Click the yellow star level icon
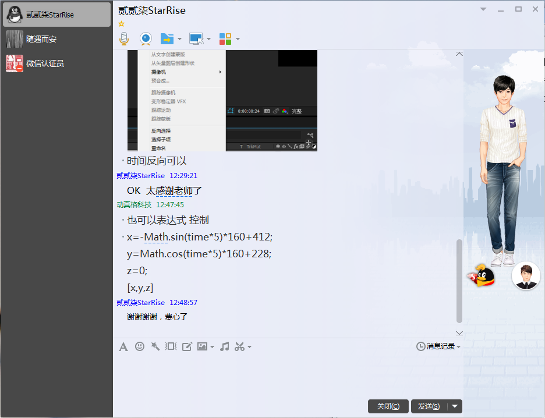This screenshot has width=545, height=418. tap(121, 24)
